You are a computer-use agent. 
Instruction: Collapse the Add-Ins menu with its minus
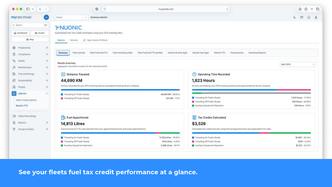click(x=47, y=94)
